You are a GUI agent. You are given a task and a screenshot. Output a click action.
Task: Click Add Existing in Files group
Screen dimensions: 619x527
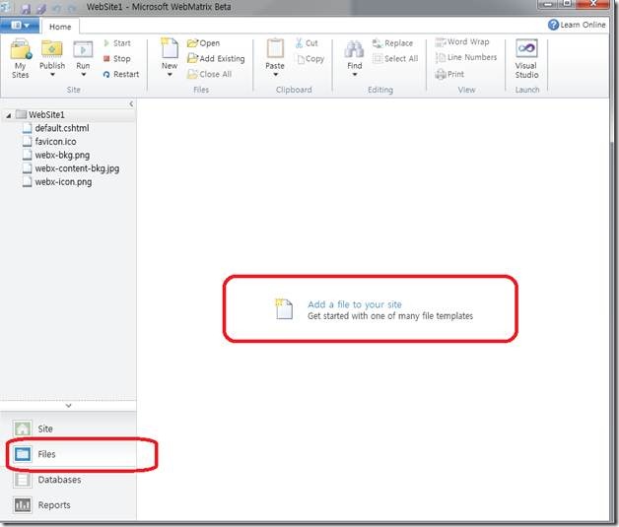tap(216, 58)
